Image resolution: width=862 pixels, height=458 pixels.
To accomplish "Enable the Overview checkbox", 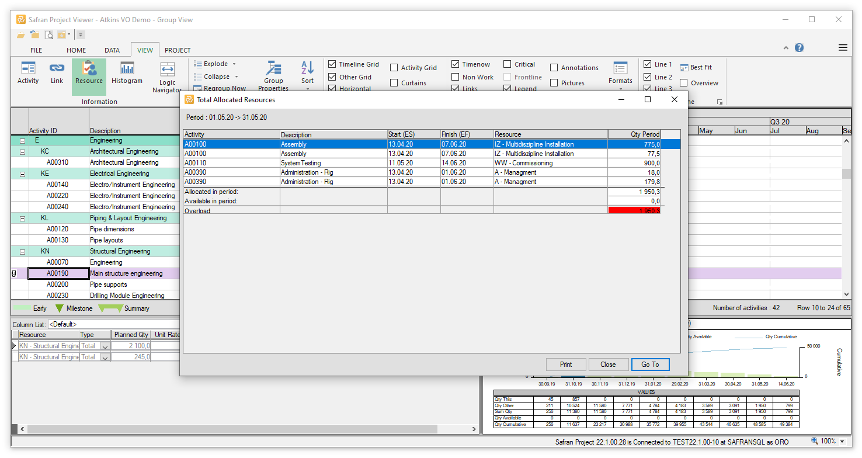I will [684, 83].
